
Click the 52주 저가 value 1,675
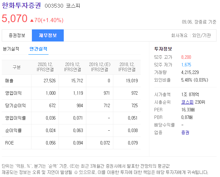pos(186,65)
